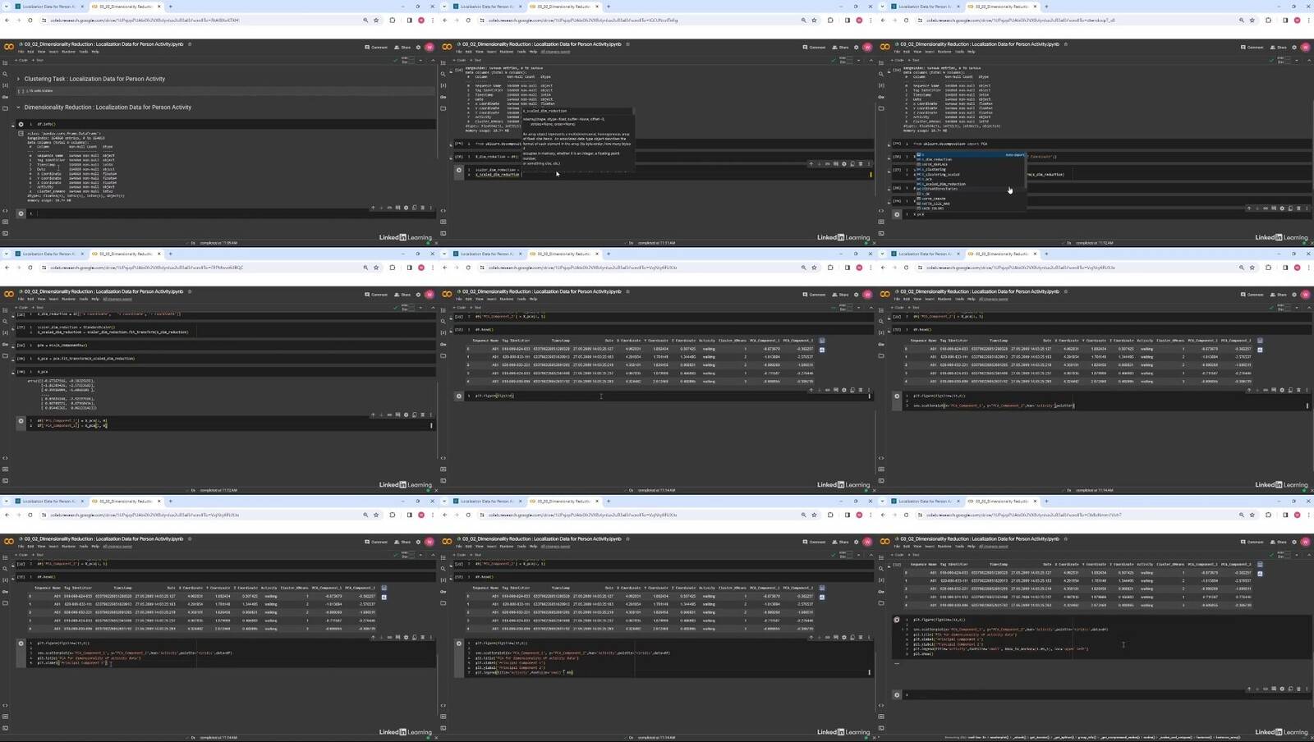
Task: Click Colab logo in top-left notebook
Action: pos(9,47)
